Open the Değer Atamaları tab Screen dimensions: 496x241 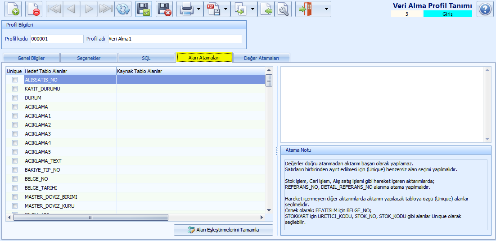pyautogui.click(x=261, y=58)
